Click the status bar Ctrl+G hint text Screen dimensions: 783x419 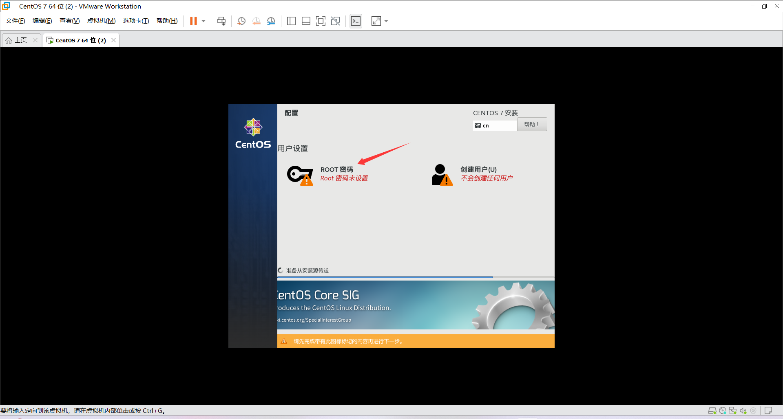[x=83, y=410]
